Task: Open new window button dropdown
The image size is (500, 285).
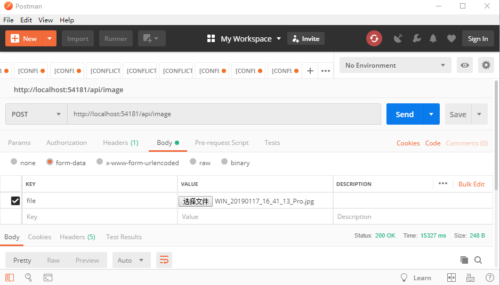Action: [152, 38]
